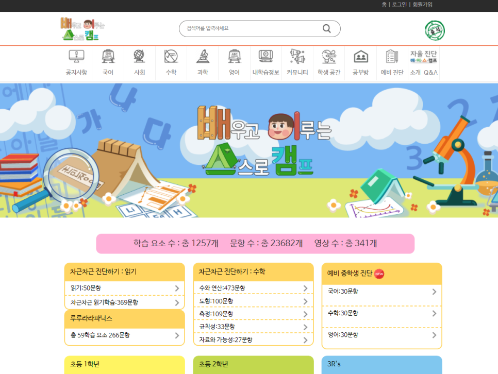Open the 소개 link
The image size is (498, 374).
415,73
